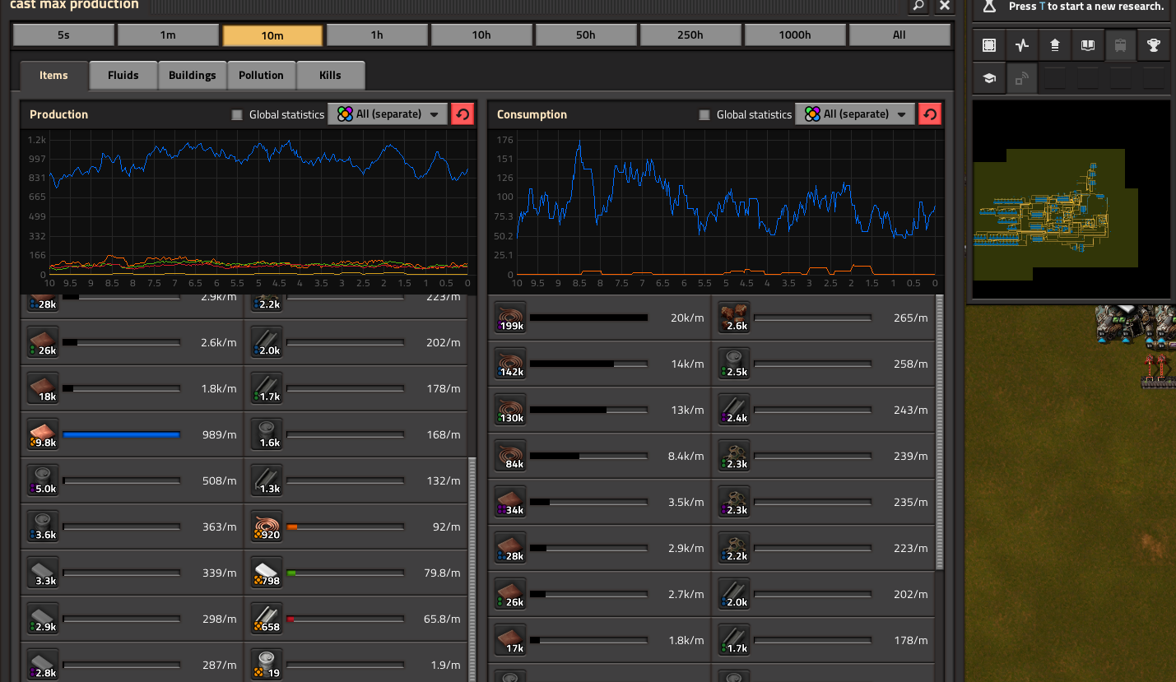Select consumed steel item icon showing 243/m

click(x=734, y=410)
